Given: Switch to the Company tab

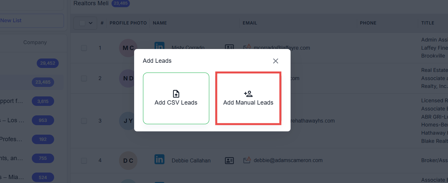Looking at the screenshot, I should click(x=35, y=42).
